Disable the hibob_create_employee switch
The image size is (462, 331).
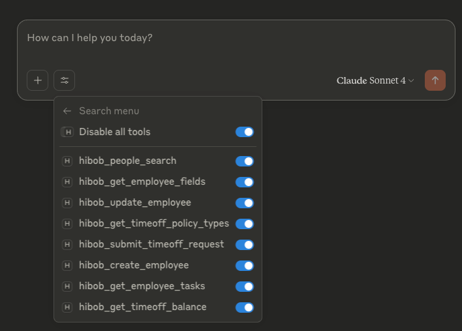click(x=245, y=266)
